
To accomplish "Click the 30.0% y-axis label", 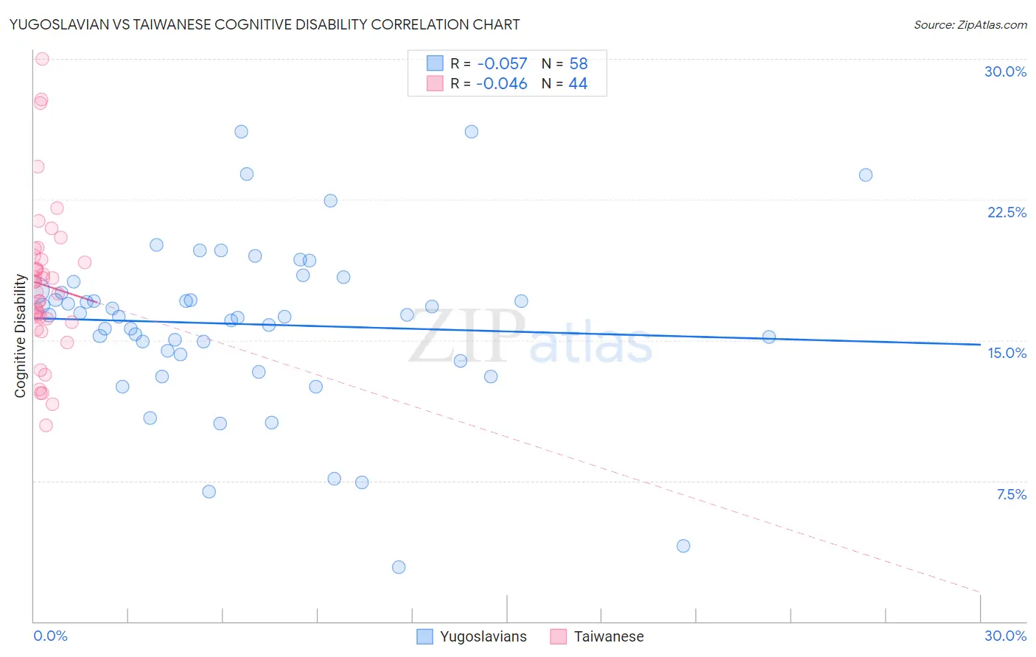I will click(x=1005, y=71).
